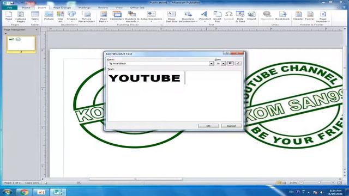
Task: Insert an Object from the ribbon
Action: (x=252, y=16)
